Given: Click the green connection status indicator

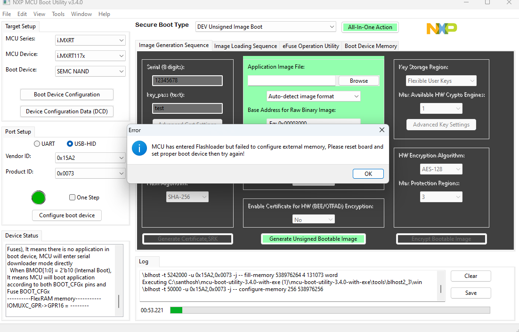Looking at the screenshot, I should click(38, 198).
